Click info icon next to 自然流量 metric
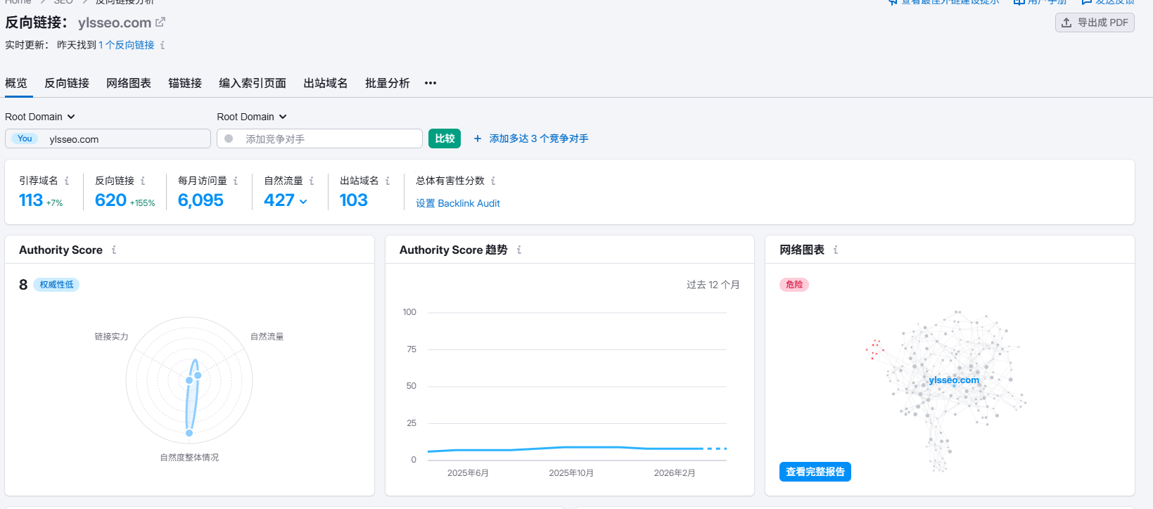Image resolution: width=1153 pixels, height=509 pixels. 312,181
